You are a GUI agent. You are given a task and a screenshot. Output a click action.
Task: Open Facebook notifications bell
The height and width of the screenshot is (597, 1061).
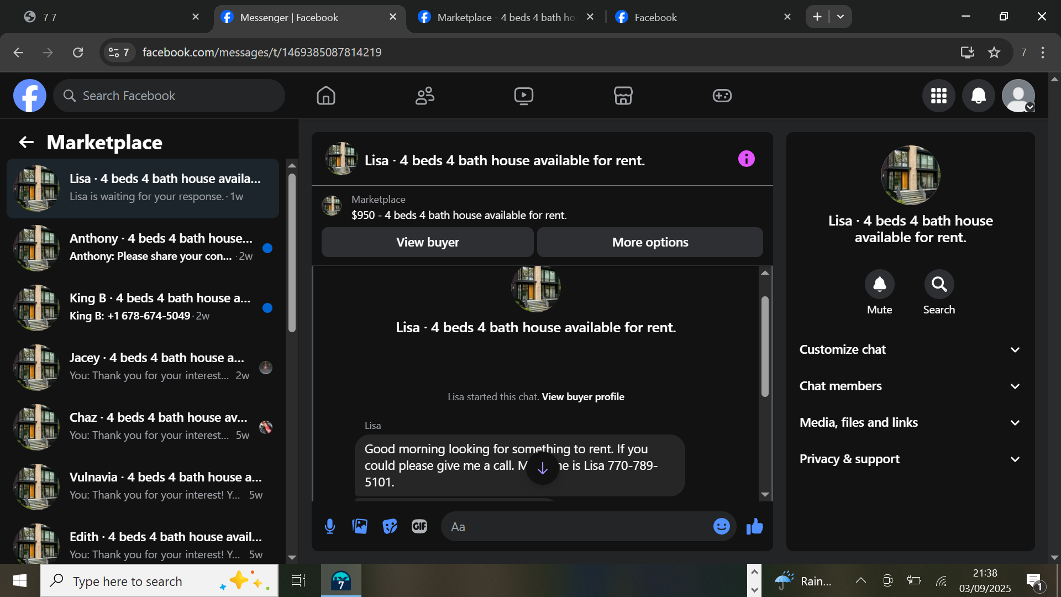pyautogui.click(x=979, y=96)
